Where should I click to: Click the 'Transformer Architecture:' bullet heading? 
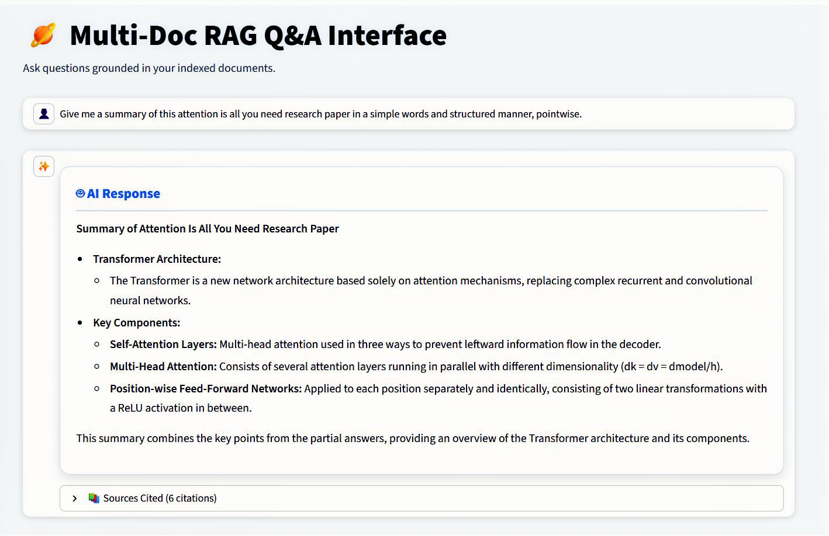pos(157,259)
